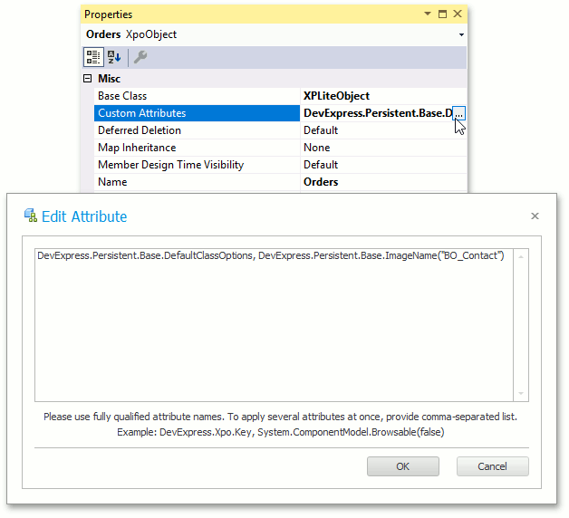Open Properties window position dropdown arrow

pos(428,14)
